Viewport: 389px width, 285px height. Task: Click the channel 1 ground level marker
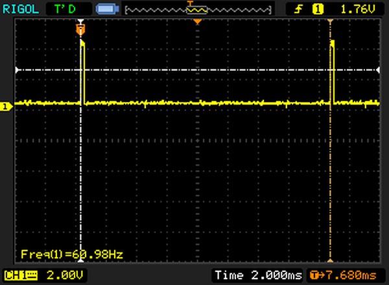click(x=6, y=106)
